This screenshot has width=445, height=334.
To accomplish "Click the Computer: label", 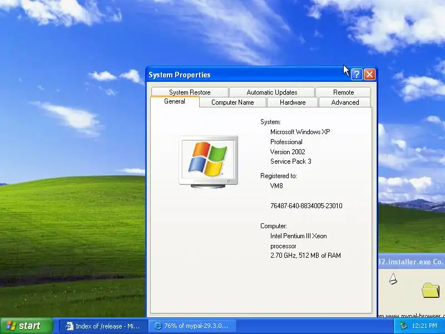I will 274,226.
